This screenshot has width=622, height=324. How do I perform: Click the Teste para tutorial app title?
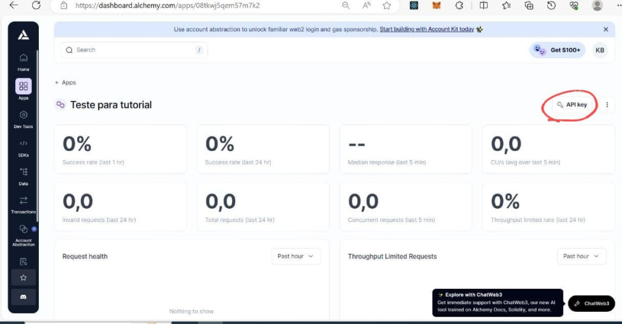[111, 104]
